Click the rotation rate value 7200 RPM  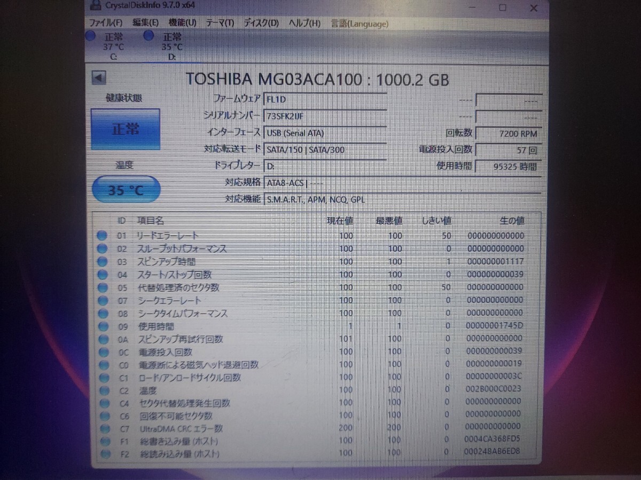[508, 133]
